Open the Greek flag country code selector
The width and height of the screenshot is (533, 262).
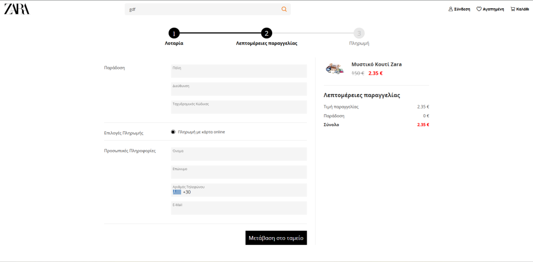177,192
